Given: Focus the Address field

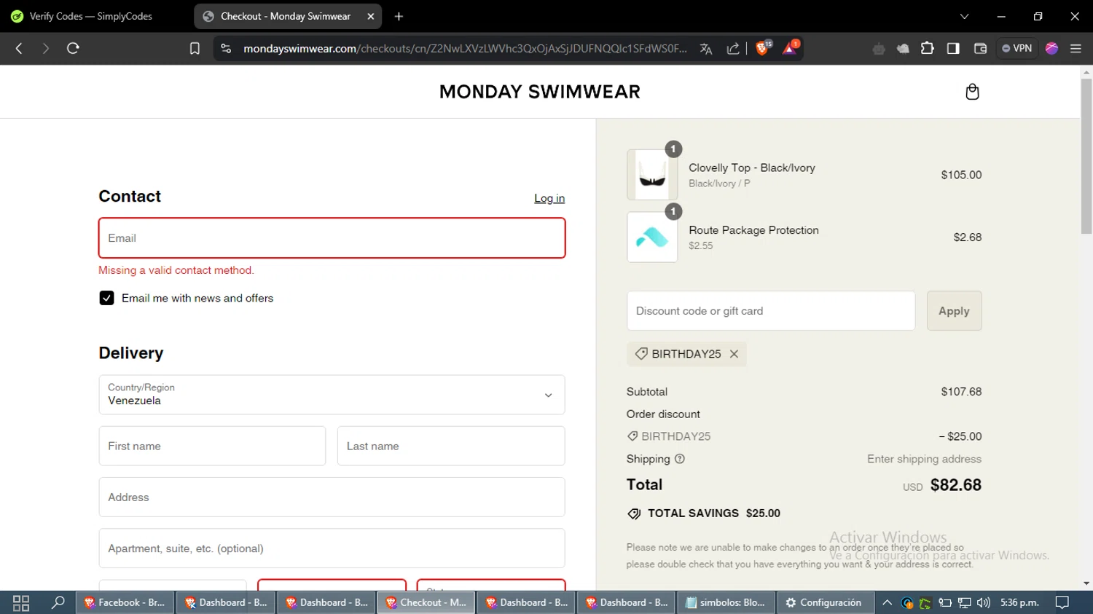Looking at the screenshot, I should tap(332, 497).
